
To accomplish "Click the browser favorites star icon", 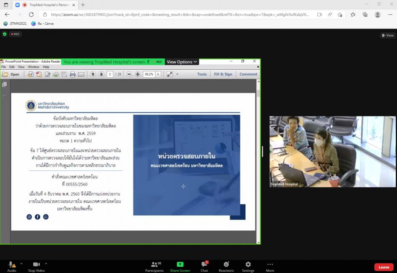I will point(353,14).
